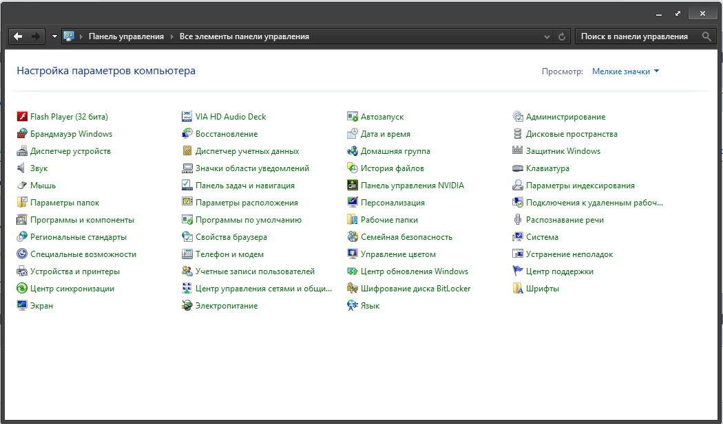Image resolution: width=723 pixels, height=424 pixels.
Task: Expand the recent locations arrow next to Forward
Action: [54, 36]
